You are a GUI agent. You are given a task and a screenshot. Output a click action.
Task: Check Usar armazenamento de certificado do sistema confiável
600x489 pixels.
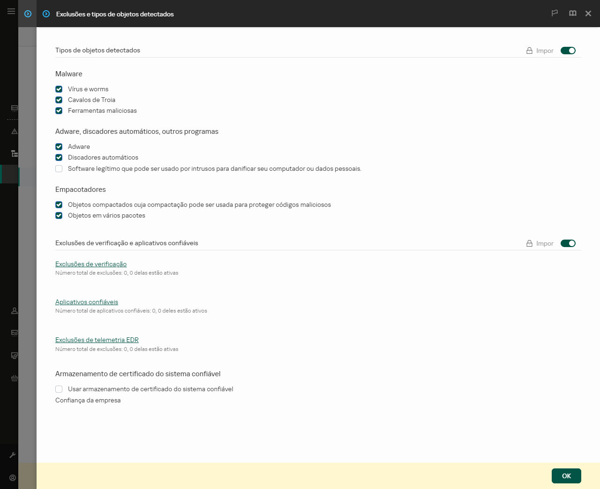tap(59, 389)
